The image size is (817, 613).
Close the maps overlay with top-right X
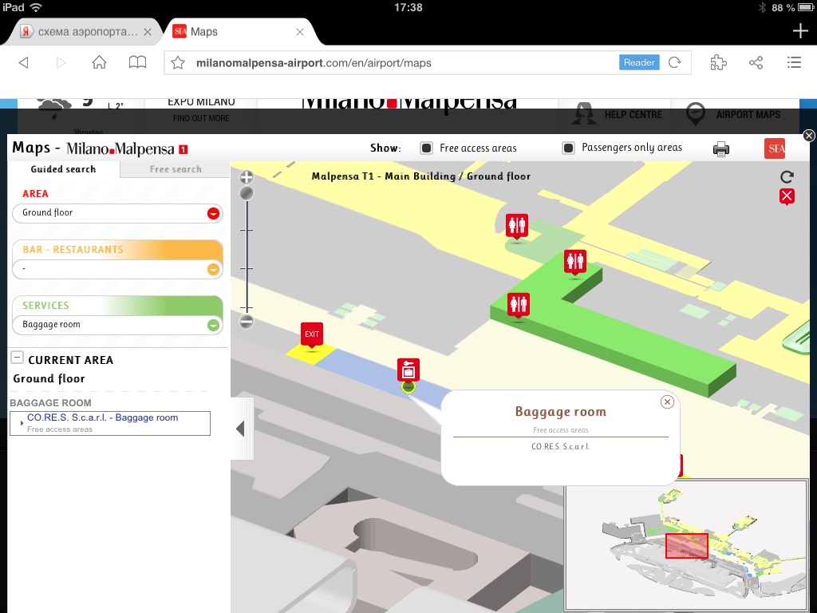[x=809, y=136]
